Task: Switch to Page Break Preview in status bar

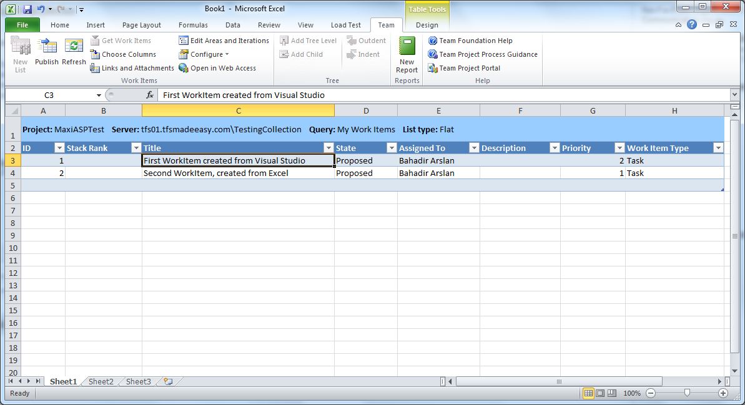Action: [x=612, y=393]
